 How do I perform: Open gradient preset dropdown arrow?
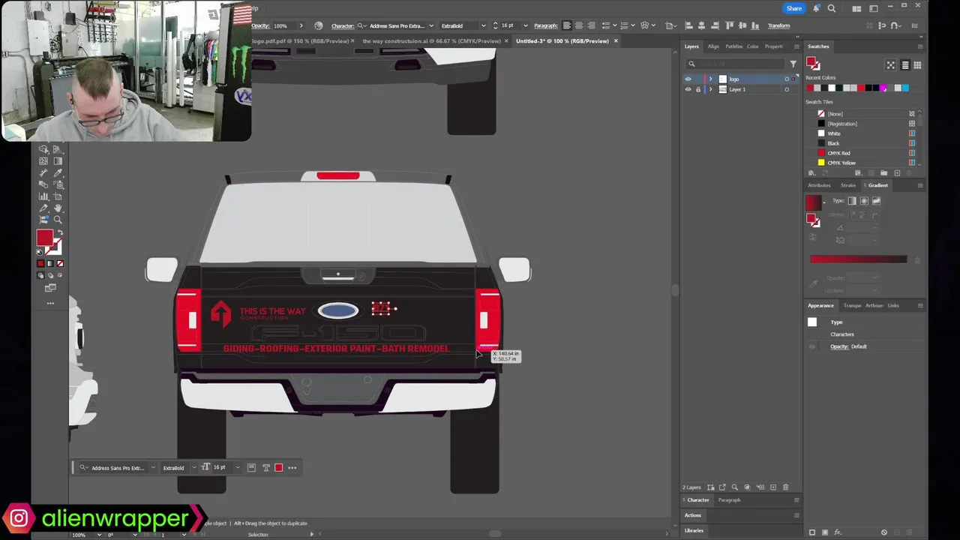coord(824,202)
